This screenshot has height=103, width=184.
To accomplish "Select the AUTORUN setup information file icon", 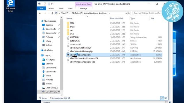I will (x=68, y=37).
